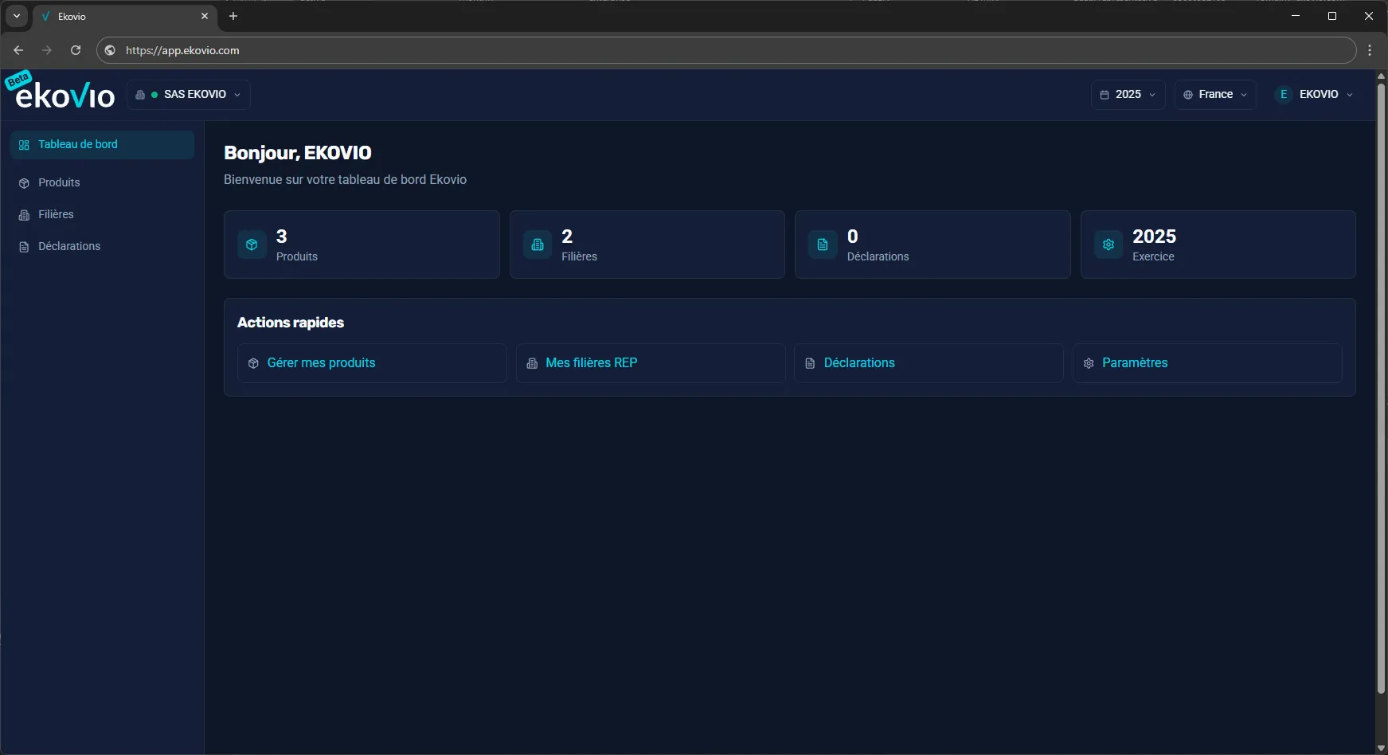Click the Bonjour, EKOVIO heading
Screen dimensions: 1388x755
[298, 153]
